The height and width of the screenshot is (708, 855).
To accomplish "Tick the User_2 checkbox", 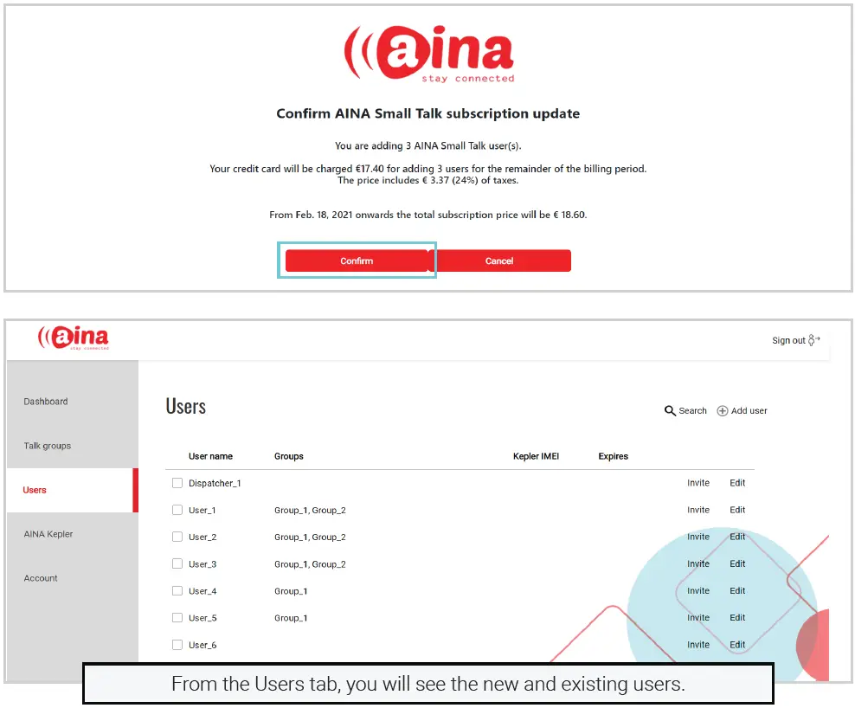I will point(177,537).
